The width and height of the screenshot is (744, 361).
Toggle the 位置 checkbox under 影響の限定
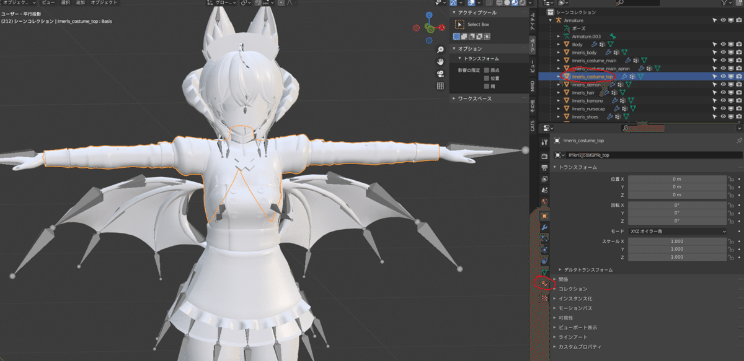487,79
